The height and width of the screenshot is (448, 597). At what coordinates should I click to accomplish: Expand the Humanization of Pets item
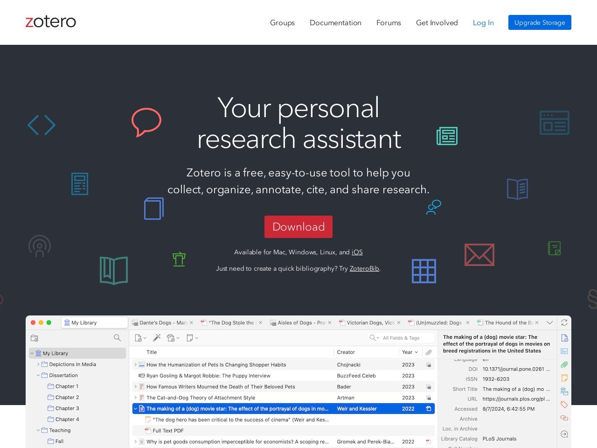136,364
